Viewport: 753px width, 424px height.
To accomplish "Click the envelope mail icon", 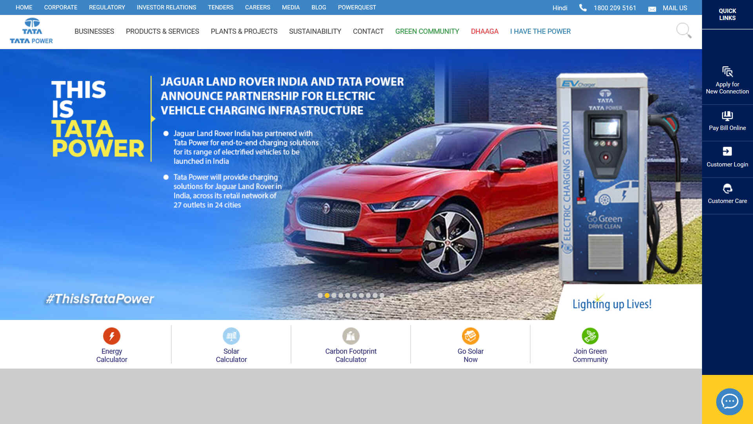I will click(x=652, y=9).
